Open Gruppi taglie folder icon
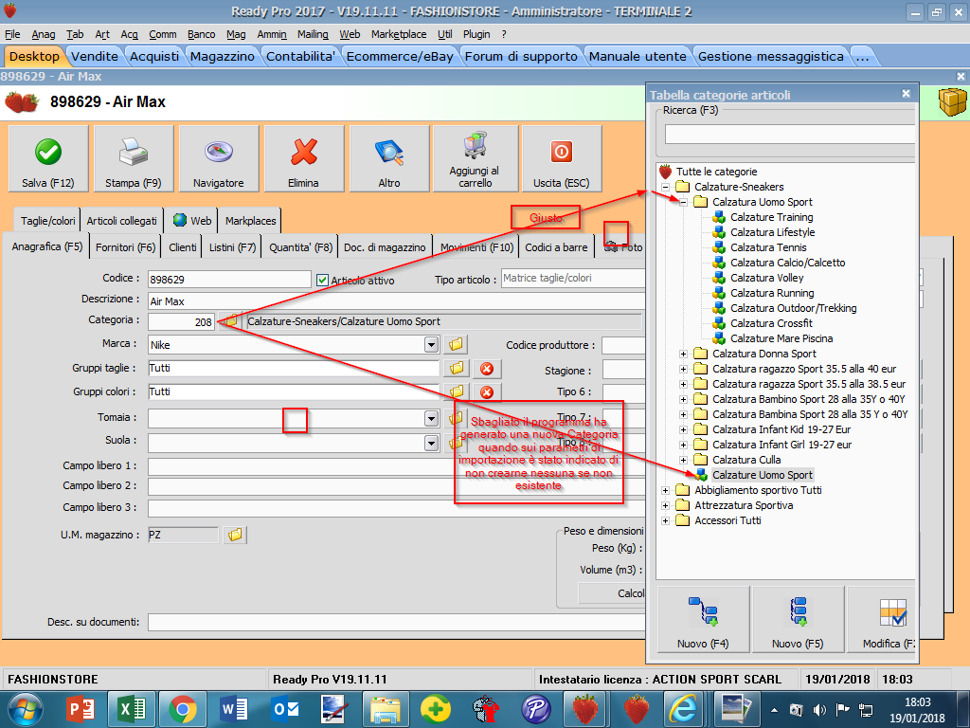The height and width of the screenshot is (728, 970). pyautogui.click(x=456, y=368)
